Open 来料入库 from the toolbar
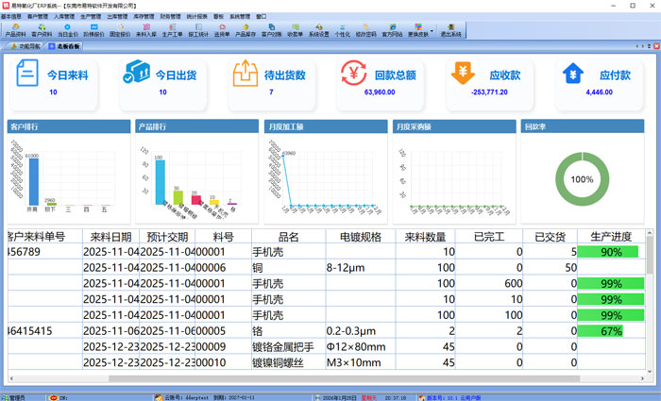661x401 pixels. pyautogui.click(x=146, y=30)
